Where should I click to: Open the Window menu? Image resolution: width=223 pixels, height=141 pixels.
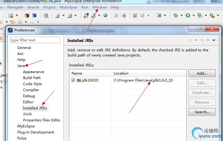click(100, 7)
